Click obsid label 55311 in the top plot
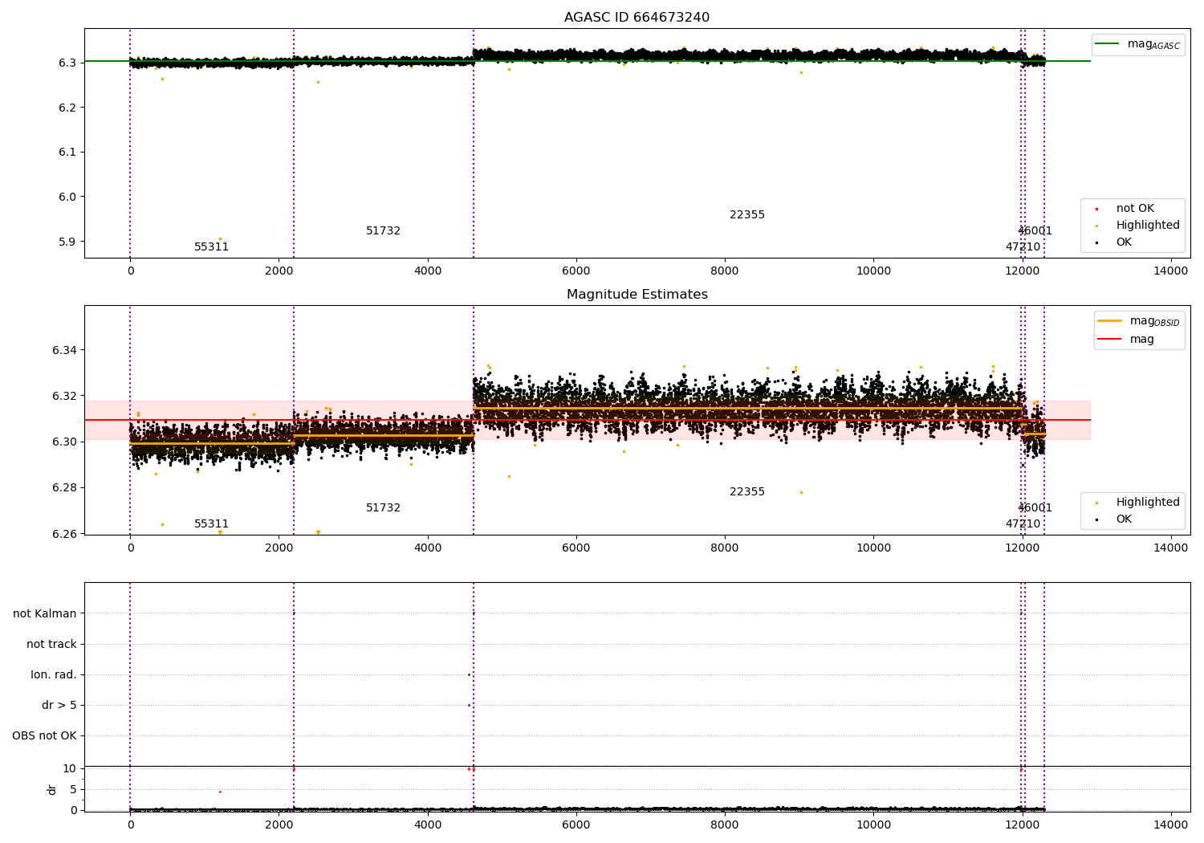The width and height of the screenshot is (1204, 843). pos(211,247)
